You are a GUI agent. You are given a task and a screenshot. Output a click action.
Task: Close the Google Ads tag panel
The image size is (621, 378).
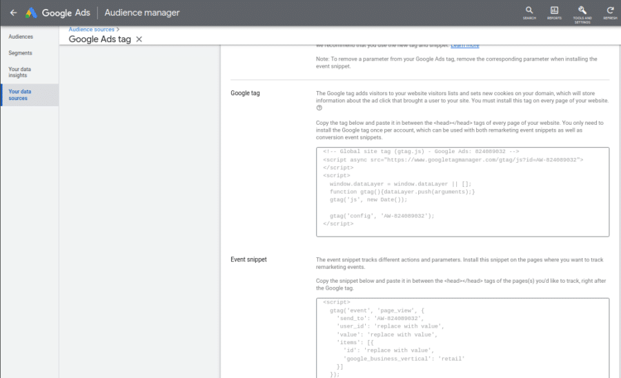tap(139, 39)
